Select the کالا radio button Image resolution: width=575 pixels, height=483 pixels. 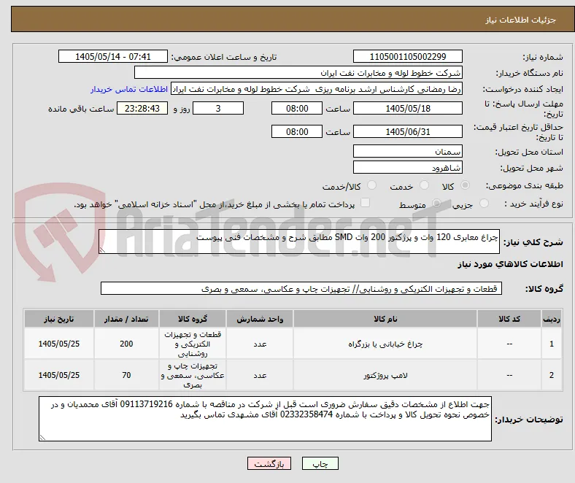coord(465,185)
